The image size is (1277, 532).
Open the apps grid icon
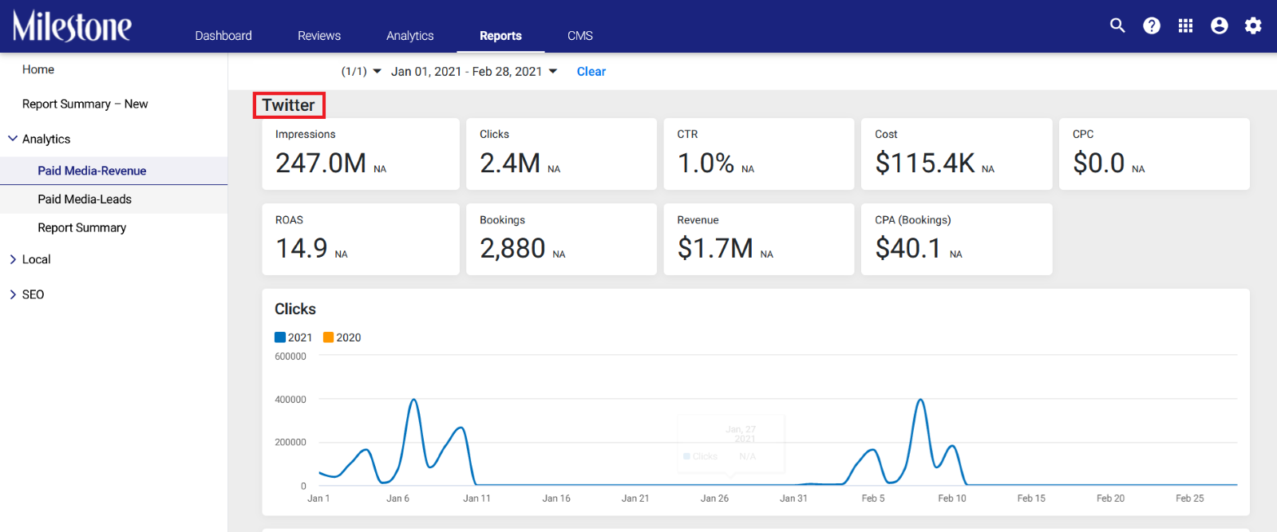pyautogui.click(x=1185, y=26)
